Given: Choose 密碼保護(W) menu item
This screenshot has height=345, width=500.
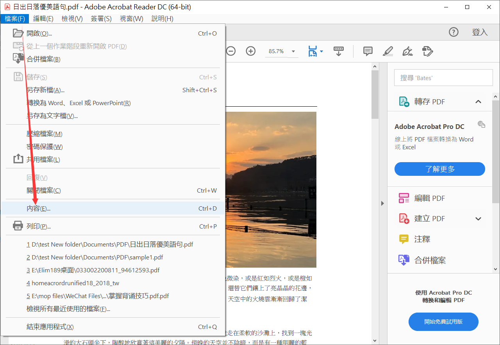Looking at the screenshot, I should coord(113,147).
